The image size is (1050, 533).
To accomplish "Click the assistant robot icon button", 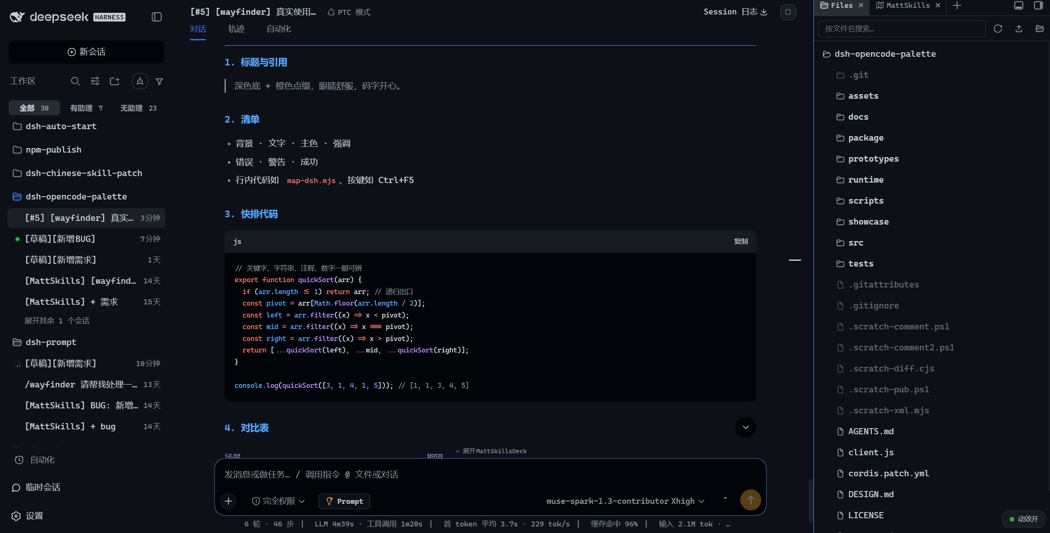I will [x=140, y=81].
